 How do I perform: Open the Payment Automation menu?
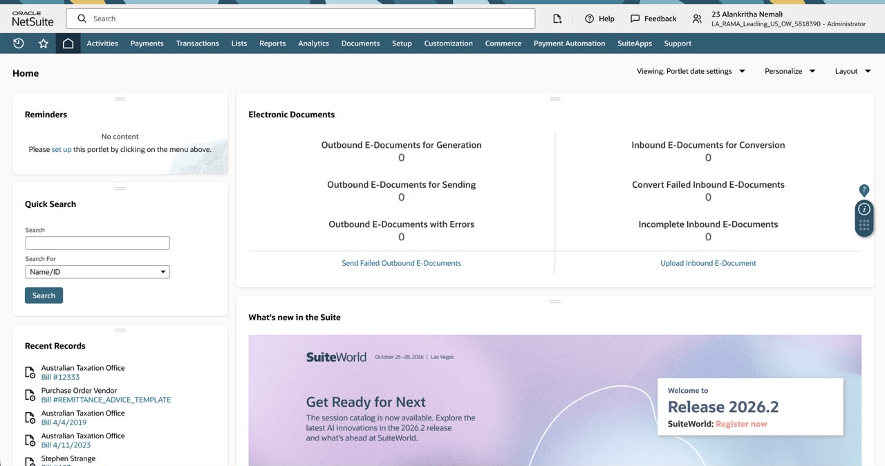(570, 43)
